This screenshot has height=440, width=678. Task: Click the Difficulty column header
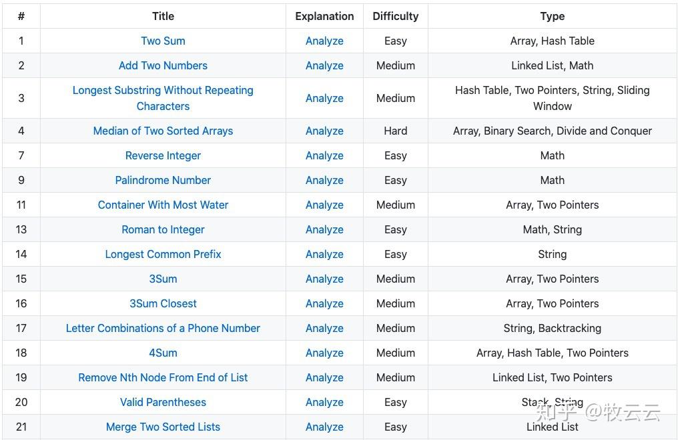[395, 16]
